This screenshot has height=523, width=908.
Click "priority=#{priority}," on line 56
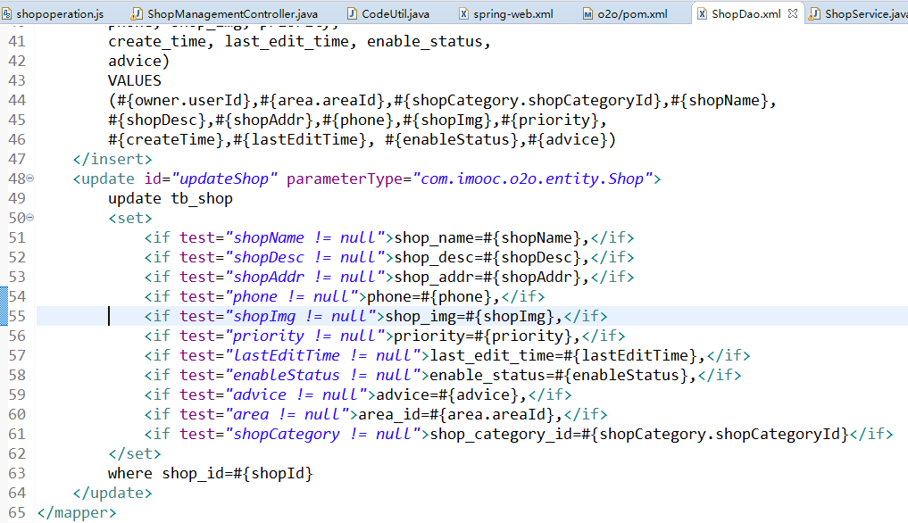click(x=487, y=336)
